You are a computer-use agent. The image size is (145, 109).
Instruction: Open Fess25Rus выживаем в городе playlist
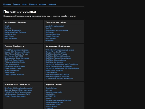17,50
